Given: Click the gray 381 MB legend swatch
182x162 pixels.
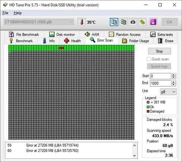Looking at the screenshot, I should click(x=148, y=102).
